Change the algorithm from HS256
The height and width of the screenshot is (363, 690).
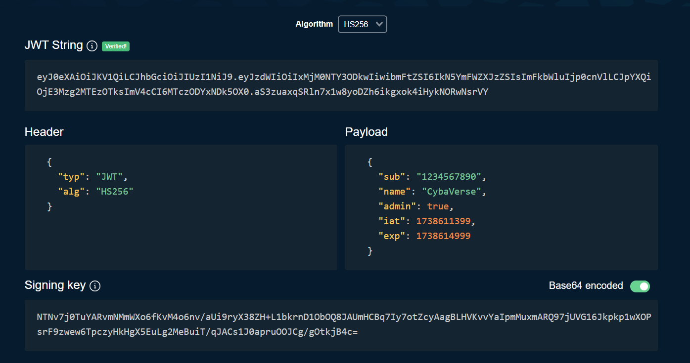tap(362, 24)
